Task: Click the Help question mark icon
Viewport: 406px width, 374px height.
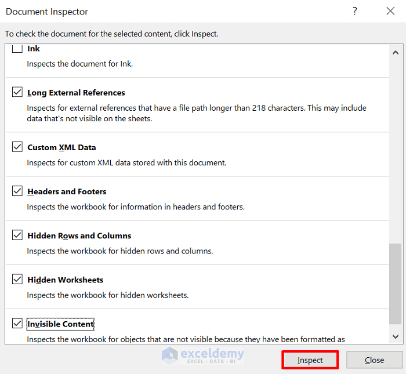Action: tap(355, 11)
